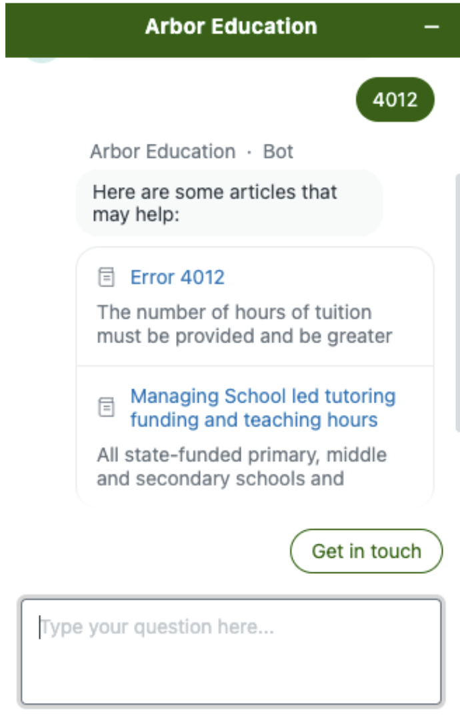Click document icon beside Error 4012
The width and height of the screenshot is (460, 717).
pyautogui.click(x=107, y=277)
